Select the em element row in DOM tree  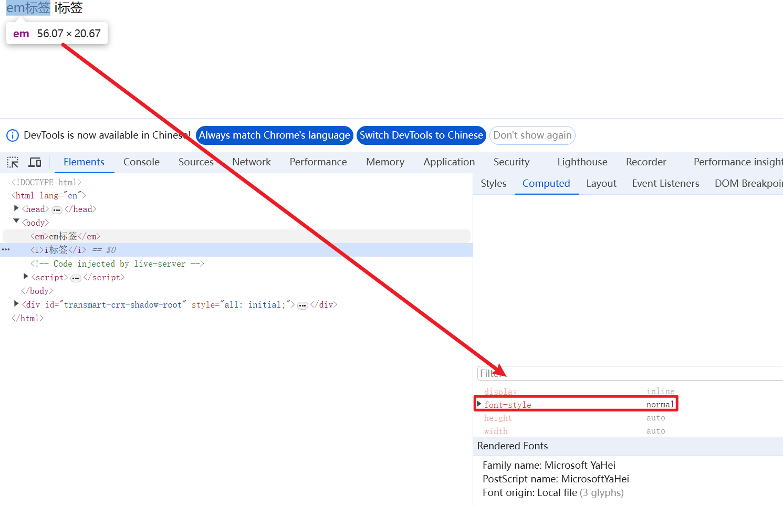(x=236, y=236)
